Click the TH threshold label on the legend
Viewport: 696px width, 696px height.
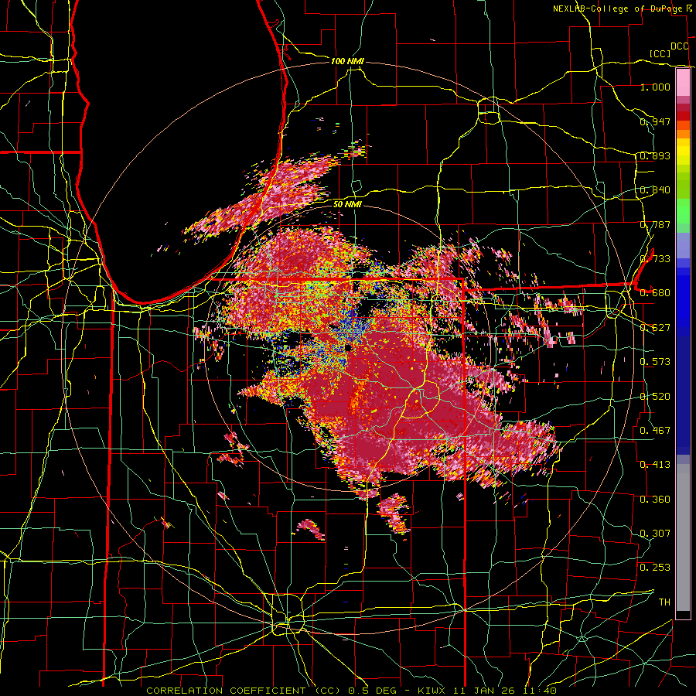tap(664, 602)
